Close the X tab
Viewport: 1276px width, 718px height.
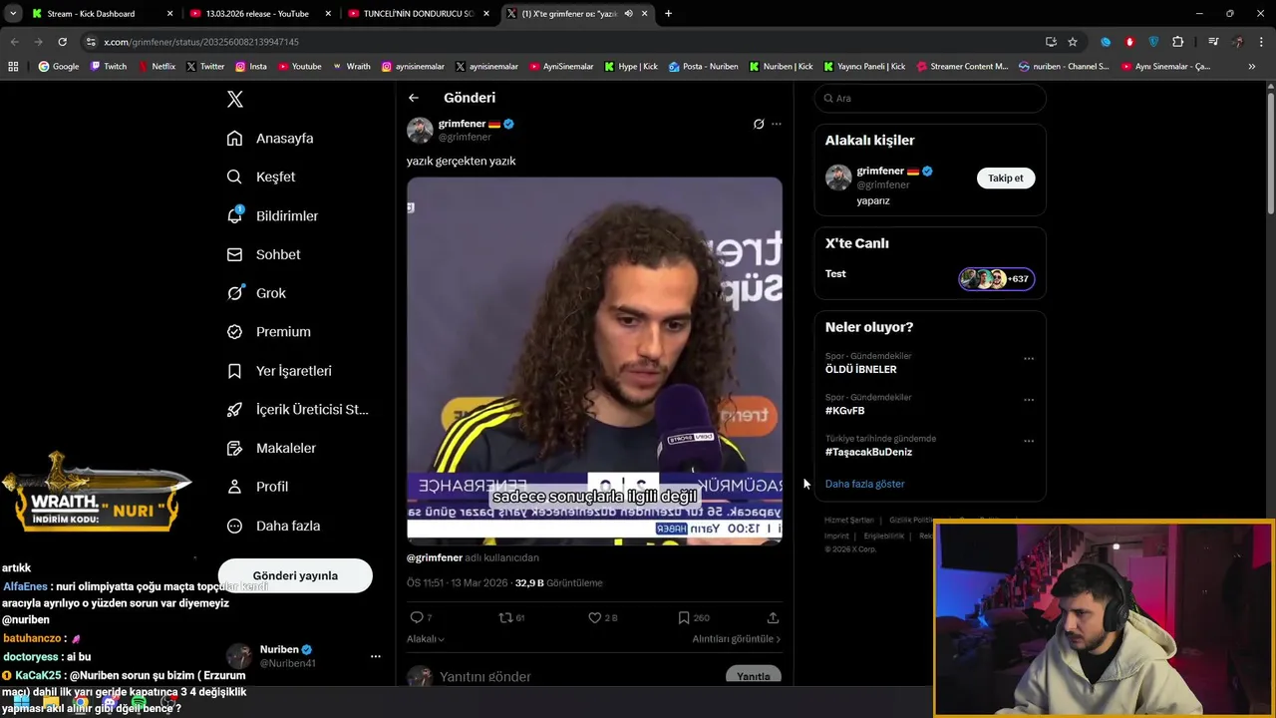coord(645,14)
